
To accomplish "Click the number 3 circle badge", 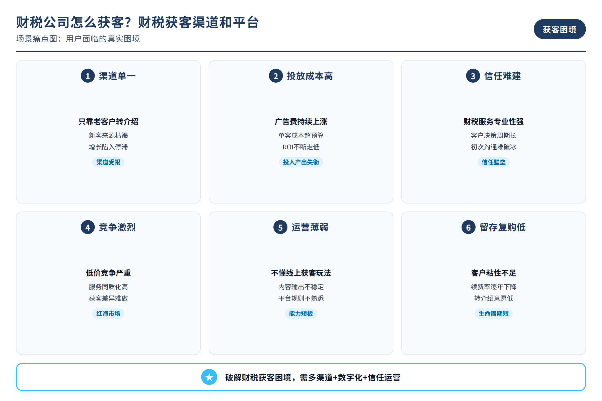I will 473,76.
